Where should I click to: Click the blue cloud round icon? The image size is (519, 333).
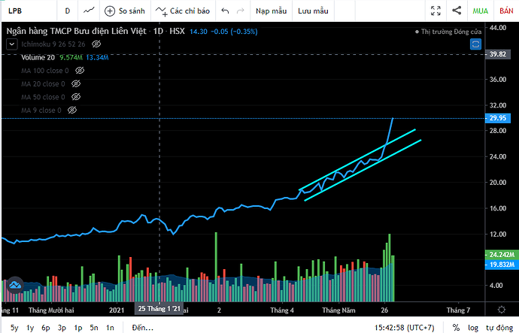click(15, 285)
